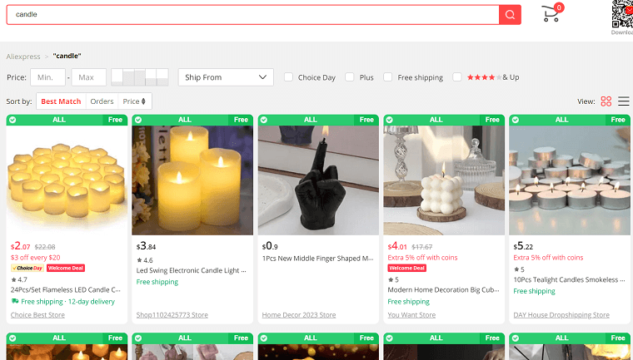Check the Free shipping filter
Viewport: 633px width, 360px height.
387,77
